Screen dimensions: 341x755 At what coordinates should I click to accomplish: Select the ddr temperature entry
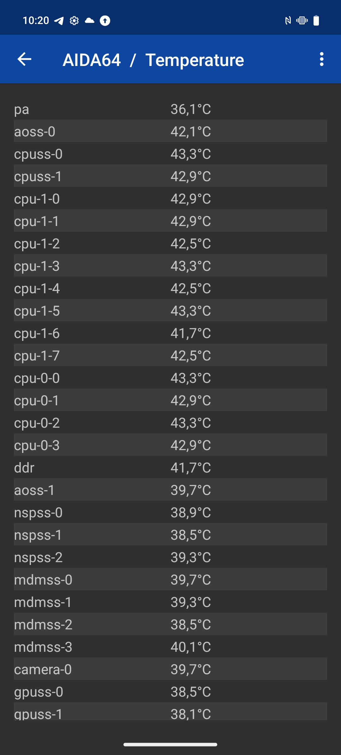pos(170,467)
